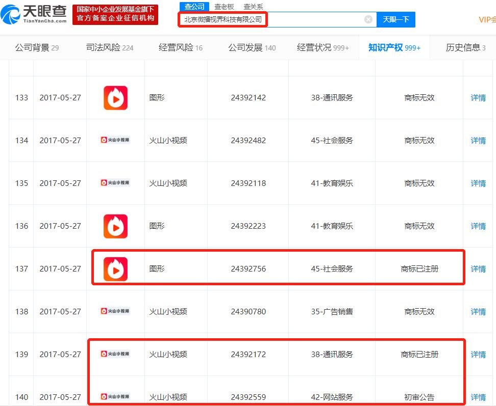Select the 查老板 search tab
496x406 pixels.
224,7
